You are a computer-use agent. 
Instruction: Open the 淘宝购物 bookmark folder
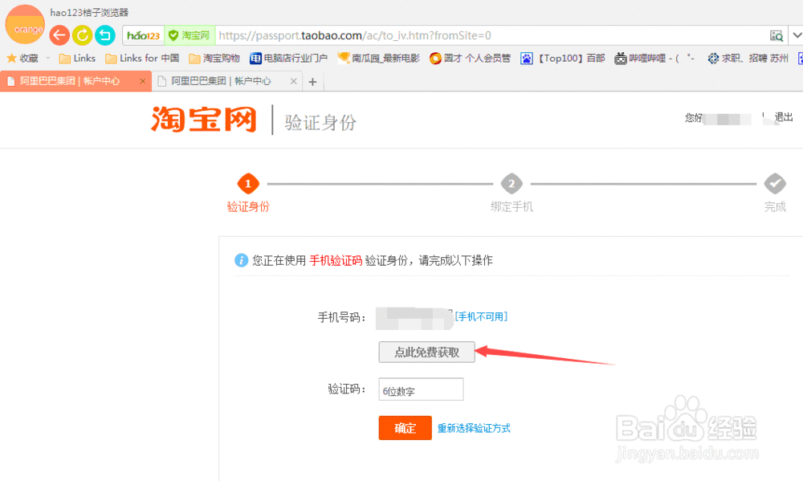coord(214,59)
